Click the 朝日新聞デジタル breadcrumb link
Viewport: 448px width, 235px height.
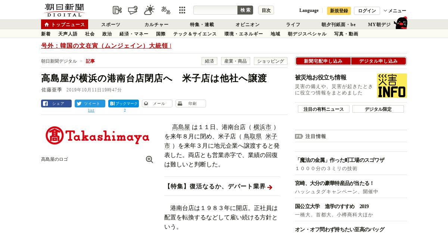click(59, 61)
